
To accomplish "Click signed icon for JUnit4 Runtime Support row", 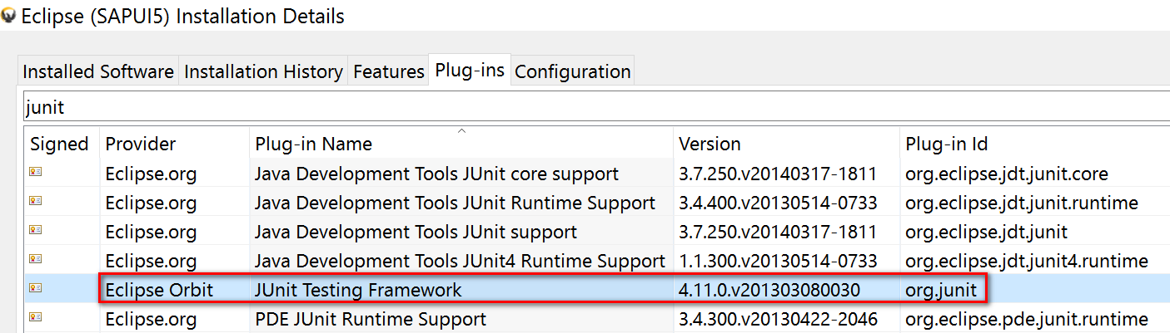I will [x=35, y=261].
